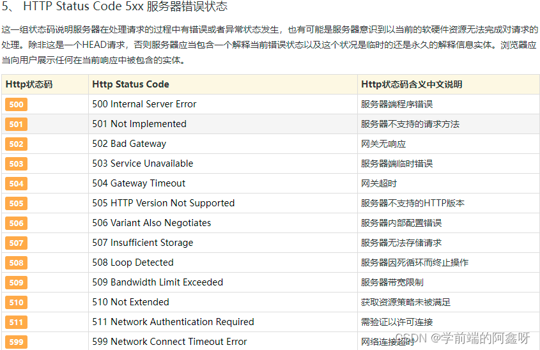
Task: Select the '网关无响应' description cell
Action: pyautogui.click(x=449, y=144)
